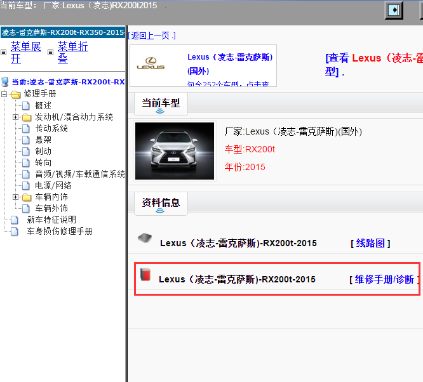This screenshot has height=382, width=423.
Task: Select the 车辆内饰 tree item
Action: click(51, 197)
